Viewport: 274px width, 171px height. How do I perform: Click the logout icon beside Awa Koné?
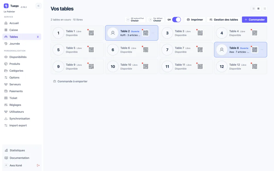click(x=38, y=166)
